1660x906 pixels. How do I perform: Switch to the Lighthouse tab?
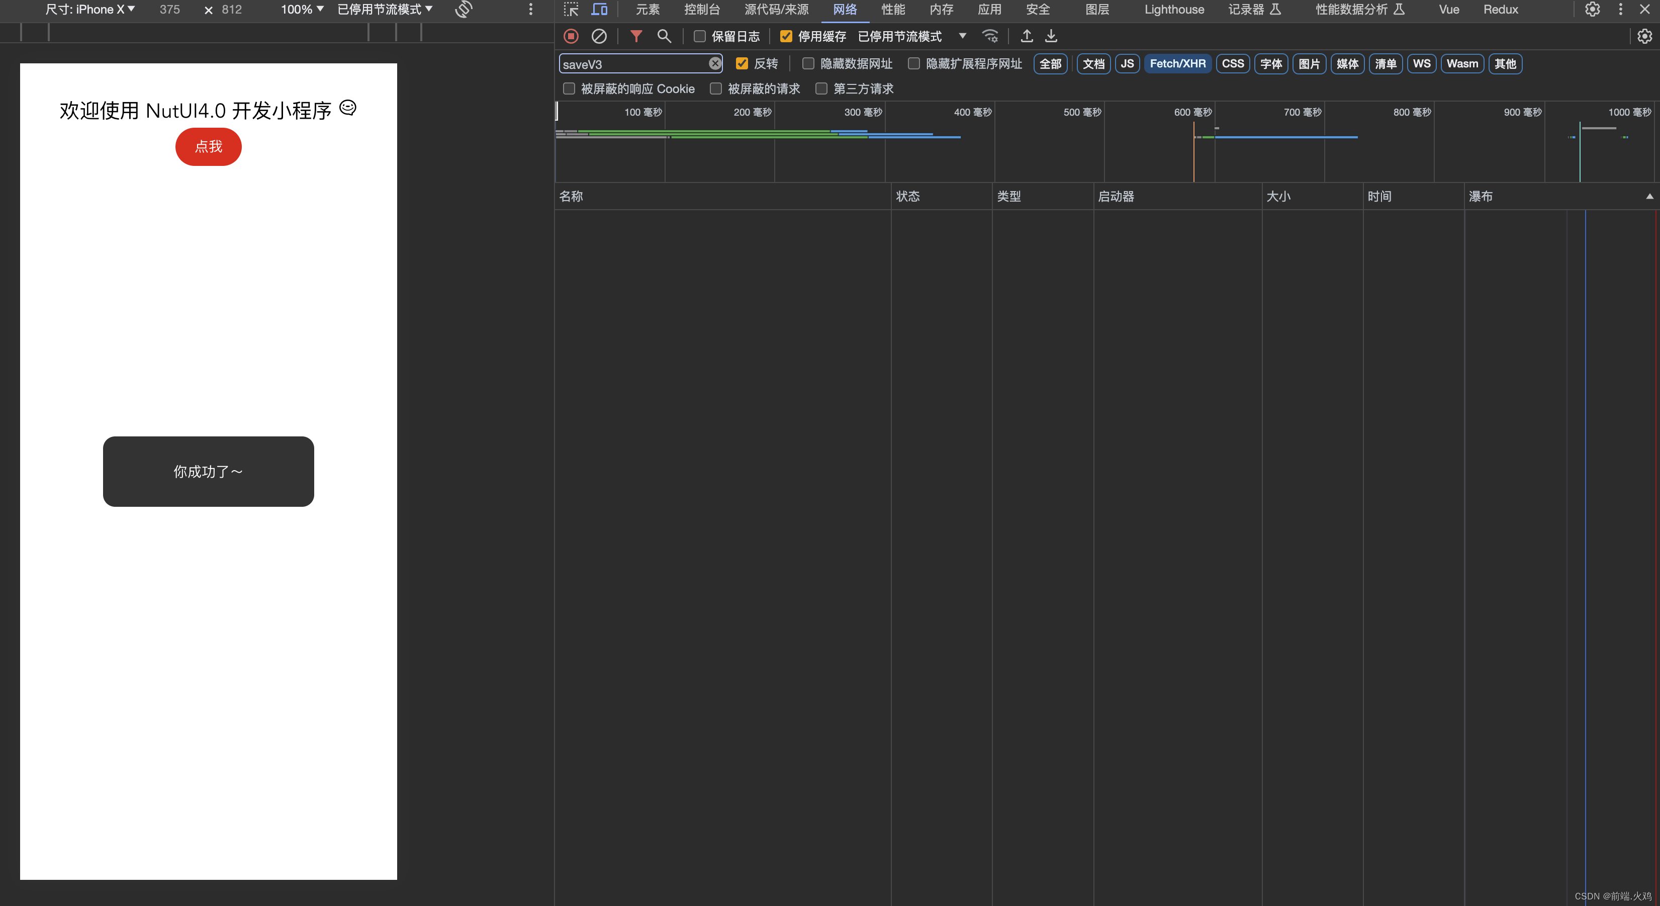click(1173, 10)
